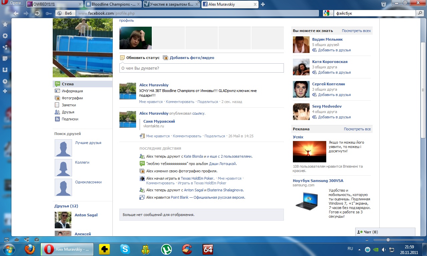Viewport: 427px width, 256px height.
Task: Open the Opera main menu button
Action: click(x=12, y=3)
